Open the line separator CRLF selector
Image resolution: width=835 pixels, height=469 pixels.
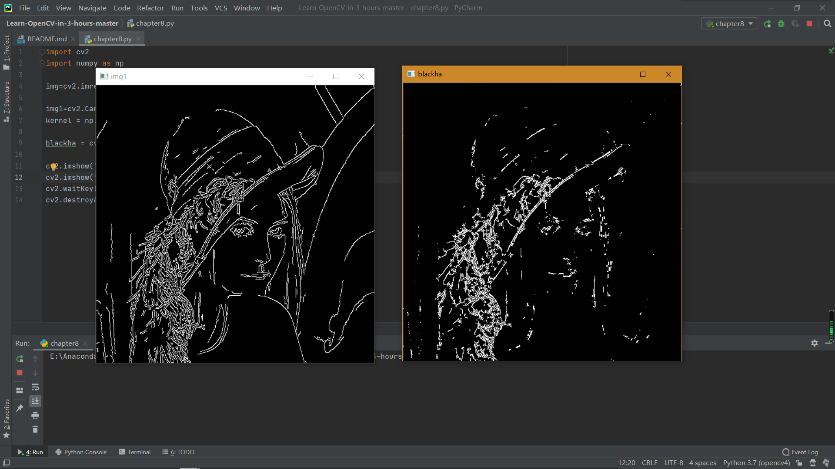pyautogui.click(x=649, y=463)
